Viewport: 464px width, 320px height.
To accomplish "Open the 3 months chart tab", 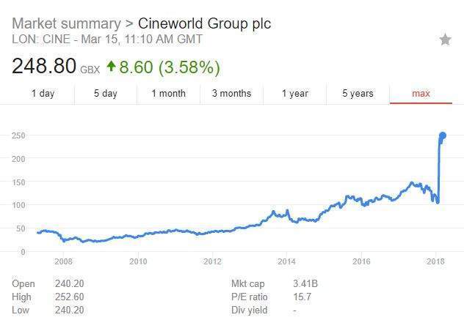I will [x=231, y=94].
